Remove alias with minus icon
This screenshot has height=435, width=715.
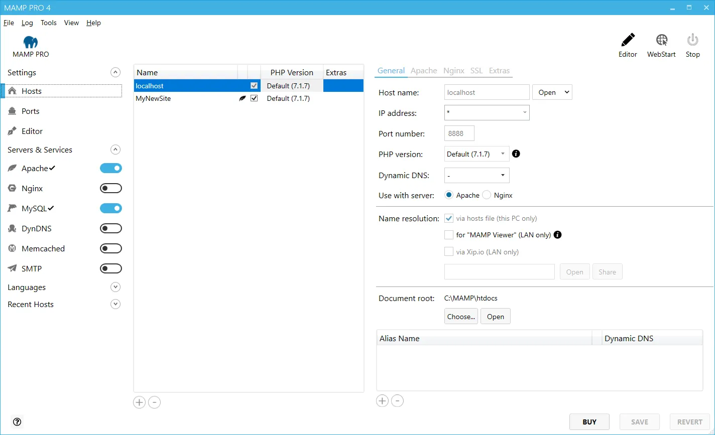click(397, 401)
